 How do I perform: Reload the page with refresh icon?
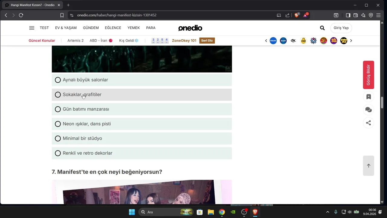point(21,15)
